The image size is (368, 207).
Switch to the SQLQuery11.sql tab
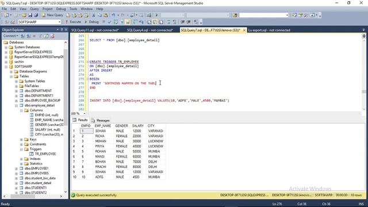coord(95,30)
